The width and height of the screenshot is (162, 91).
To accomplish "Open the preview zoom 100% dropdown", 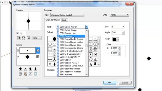I will [x=36, y=38].
